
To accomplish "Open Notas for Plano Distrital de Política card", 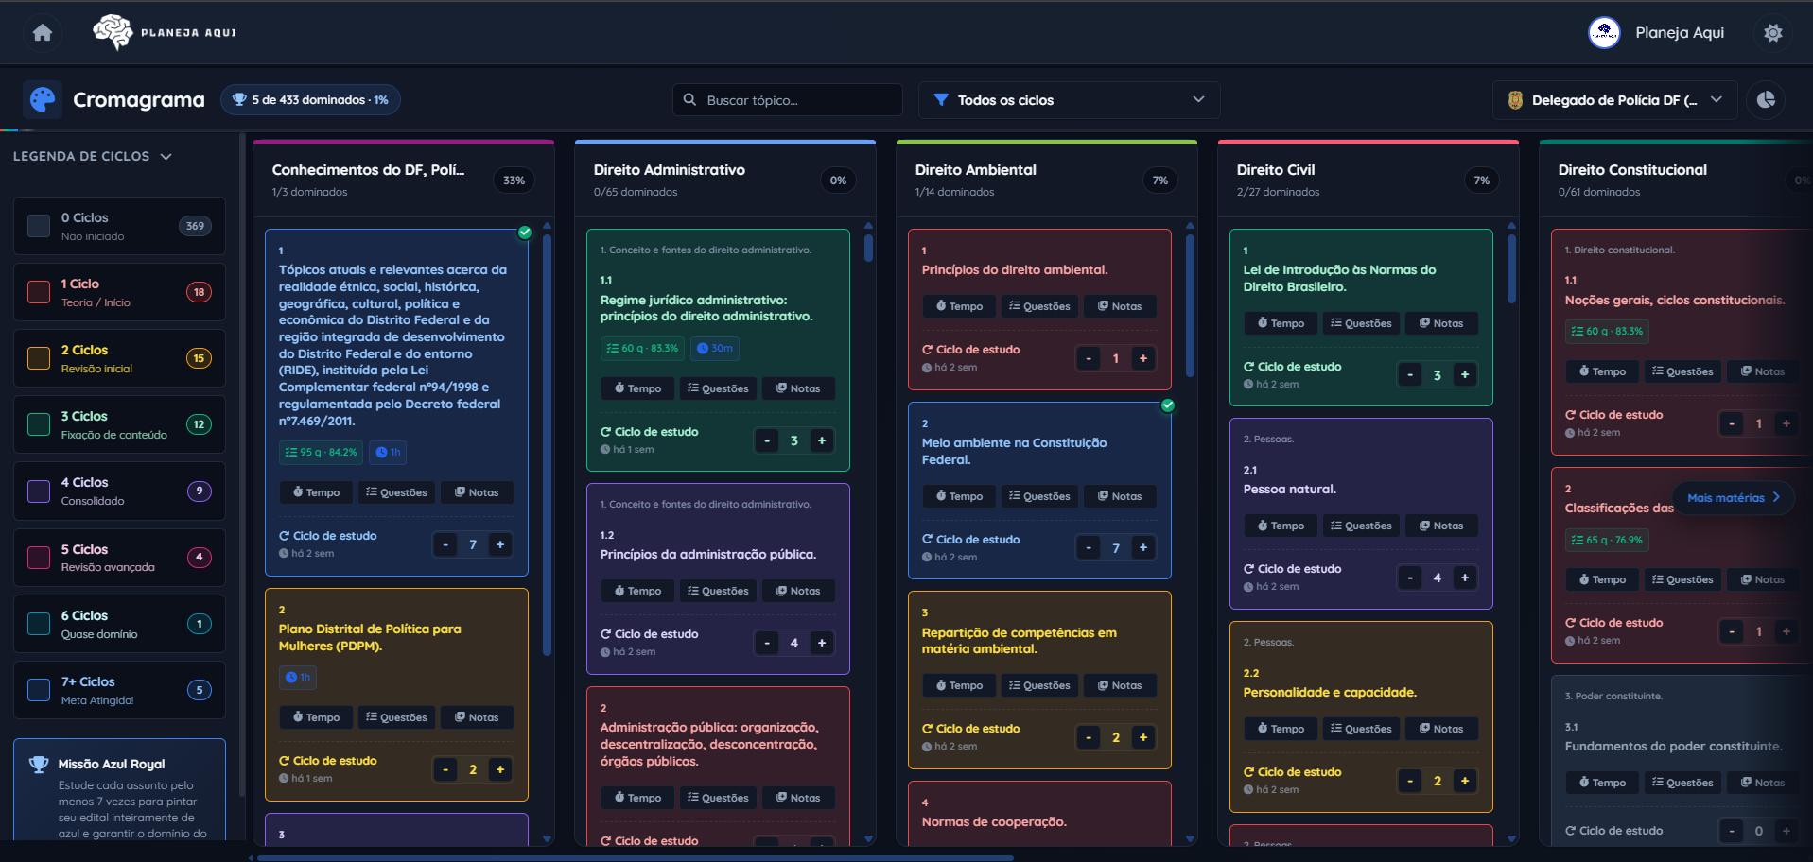I will 477,717.
